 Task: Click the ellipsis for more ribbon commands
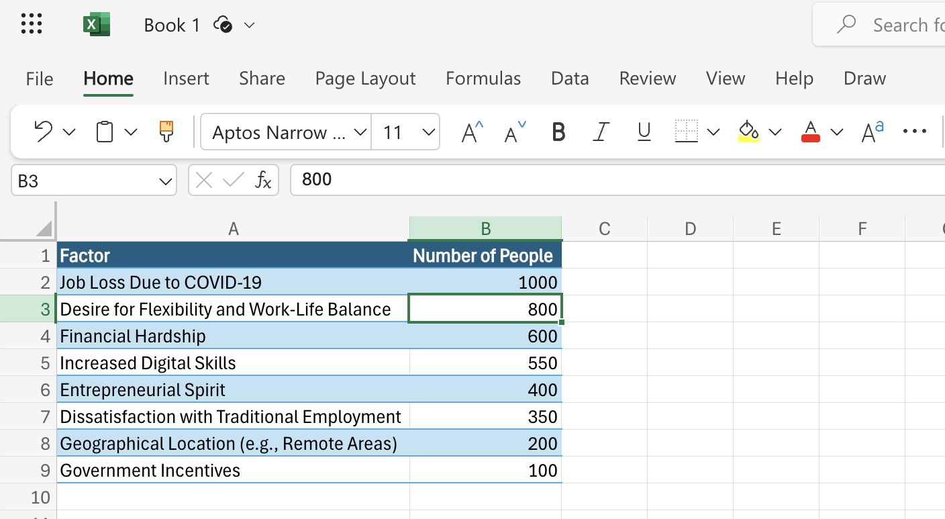[x=914, y=132]
